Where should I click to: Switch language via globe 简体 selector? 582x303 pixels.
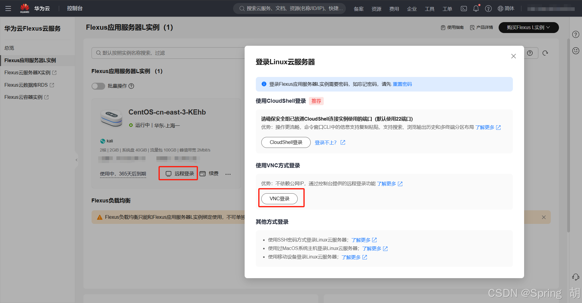(506, 8)
